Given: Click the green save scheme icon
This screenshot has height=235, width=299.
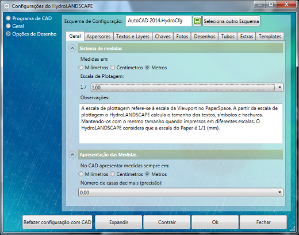Looking at the screenshot, I should coord(197,21).
